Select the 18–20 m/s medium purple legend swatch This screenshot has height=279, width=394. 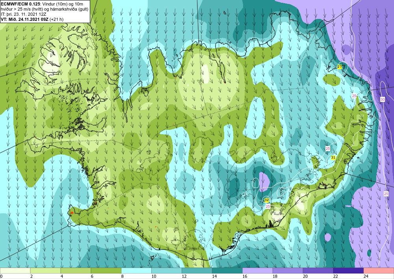[288, 270]
